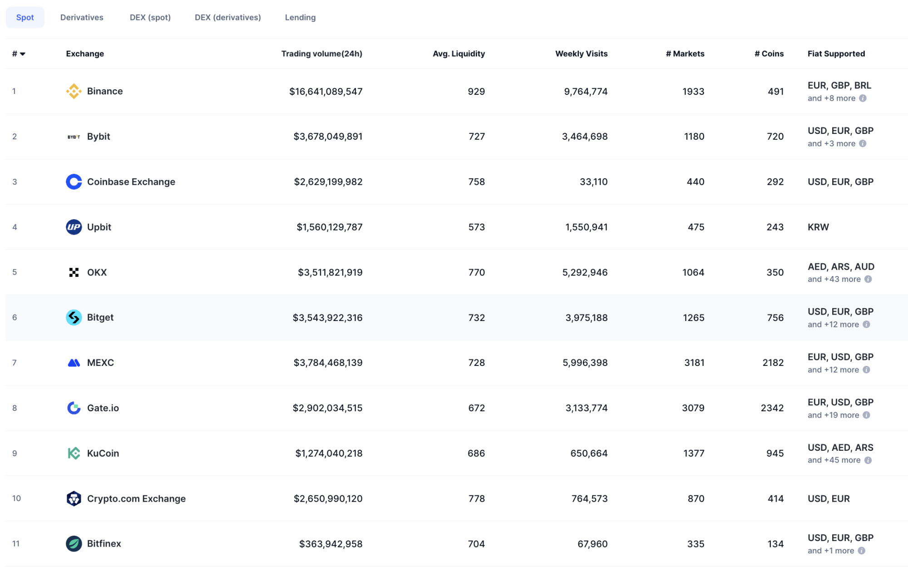Open the Bybit exchange link

(x=99, y=137)
